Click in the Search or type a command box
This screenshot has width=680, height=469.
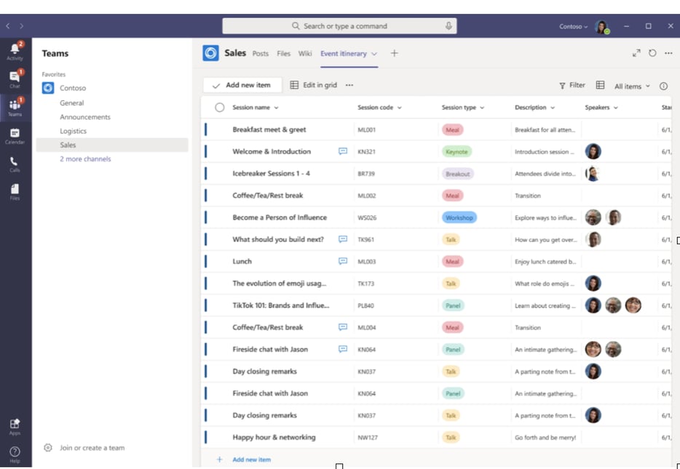(339, 26)
